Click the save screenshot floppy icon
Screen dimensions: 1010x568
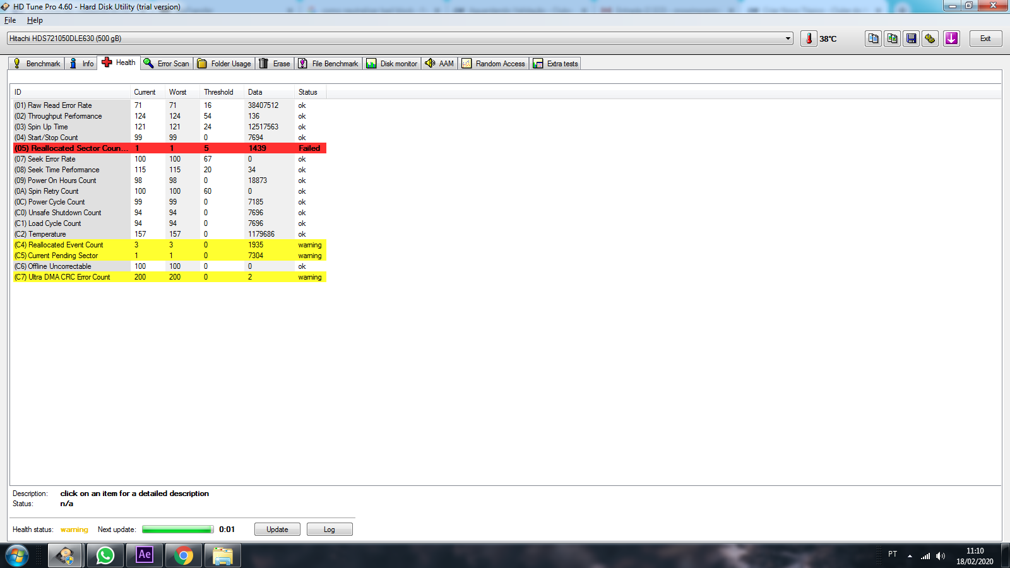pos(912,38)
